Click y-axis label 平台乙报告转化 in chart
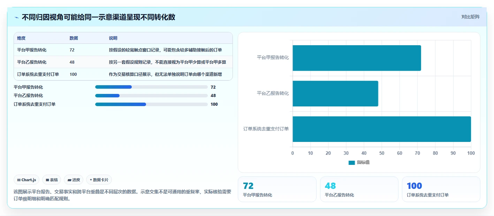494x216 pixels. pos(273,93)
